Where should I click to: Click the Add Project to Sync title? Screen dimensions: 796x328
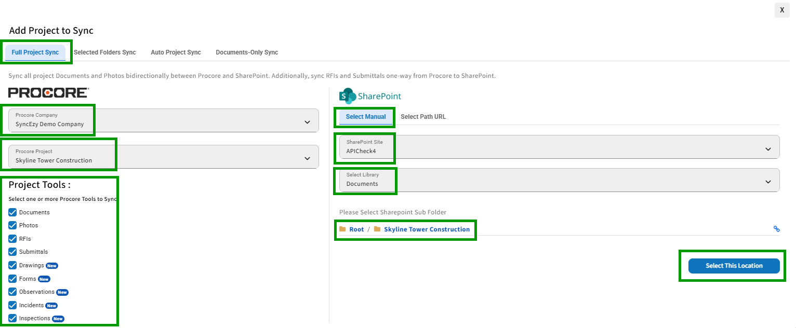click(x=51, y=31)
